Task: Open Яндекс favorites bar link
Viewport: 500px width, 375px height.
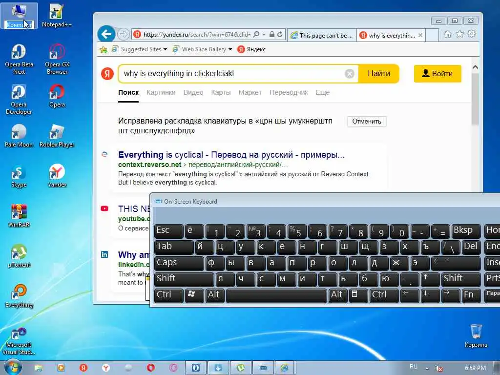Action: [251, 49]
